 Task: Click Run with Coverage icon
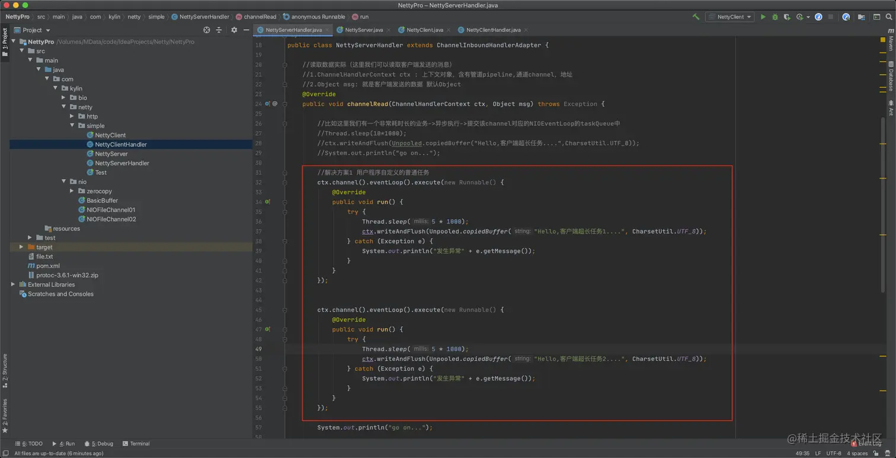tap(787, 17)
